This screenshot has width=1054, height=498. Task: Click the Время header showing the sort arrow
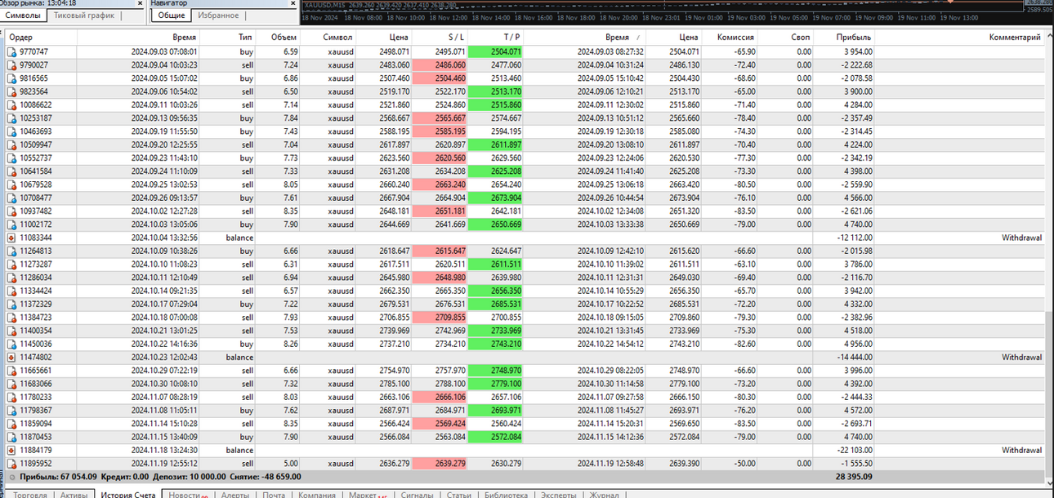584,37
